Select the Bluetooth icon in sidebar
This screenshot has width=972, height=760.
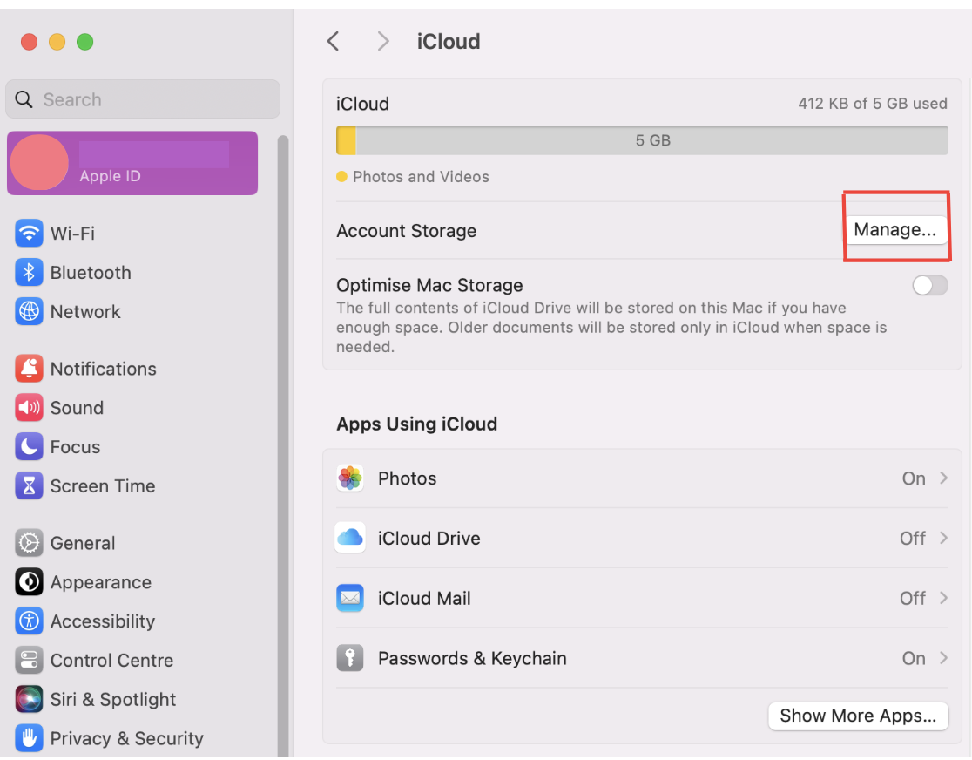(x=29, y=272)
